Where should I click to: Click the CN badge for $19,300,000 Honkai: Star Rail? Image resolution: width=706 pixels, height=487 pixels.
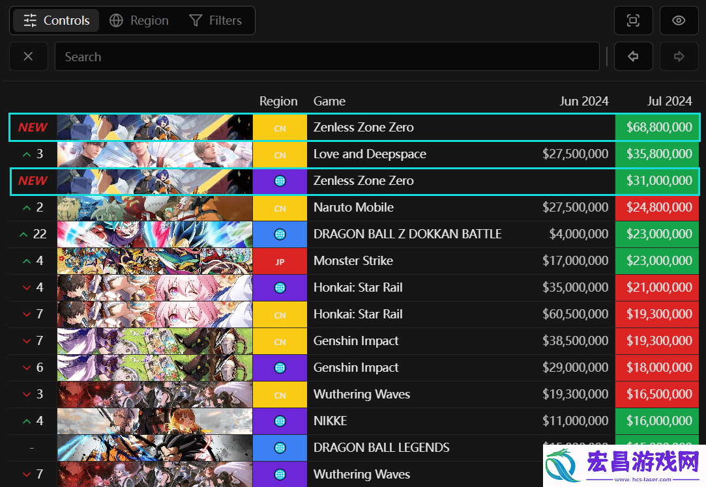click(280, 314)
